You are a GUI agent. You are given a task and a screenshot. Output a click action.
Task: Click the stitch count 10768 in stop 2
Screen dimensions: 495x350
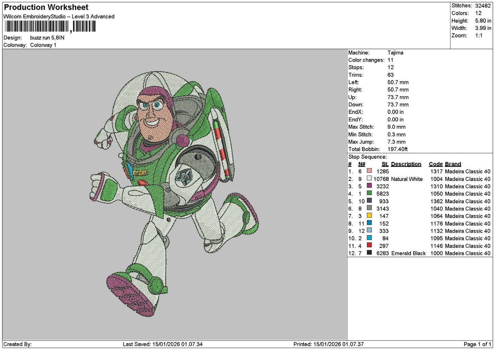381,179
